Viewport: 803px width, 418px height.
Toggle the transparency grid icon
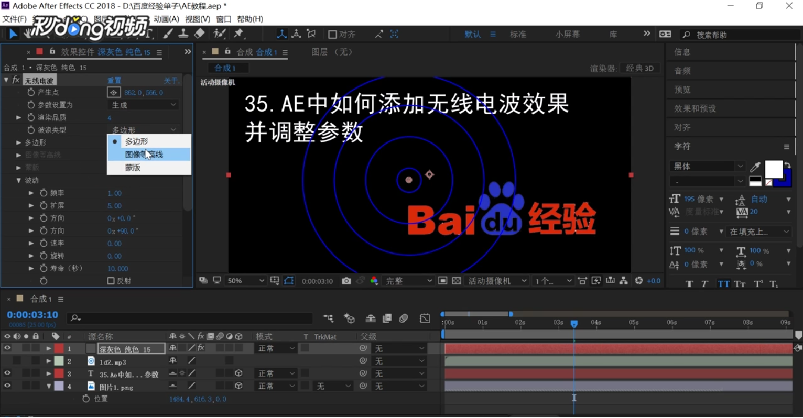(457, 281)
